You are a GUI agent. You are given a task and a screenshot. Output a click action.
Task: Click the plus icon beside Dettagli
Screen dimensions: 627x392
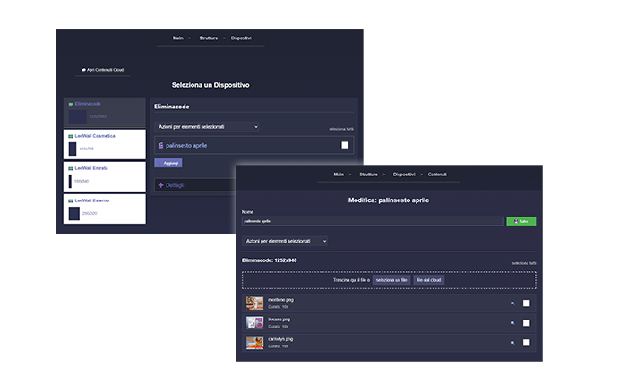(160, 185)
